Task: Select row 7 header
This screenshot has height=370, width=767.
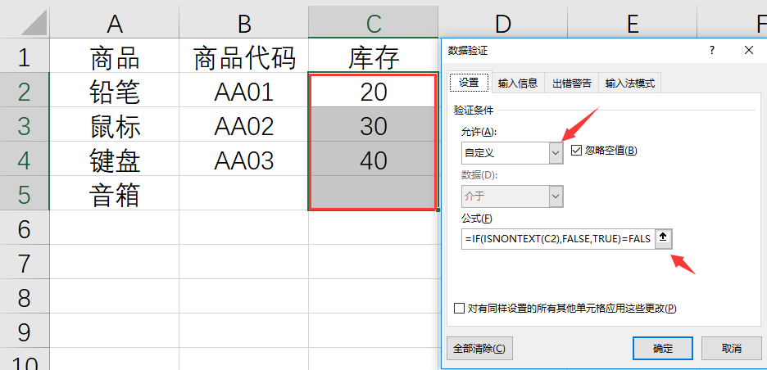Action: coord(25,262)
